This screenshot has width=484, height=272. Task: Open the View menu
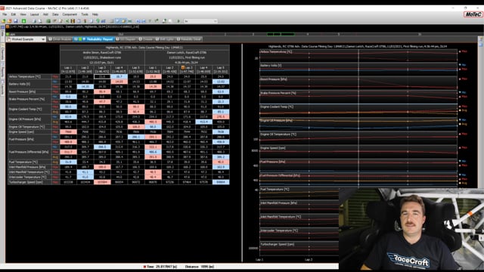click(23, 14)
